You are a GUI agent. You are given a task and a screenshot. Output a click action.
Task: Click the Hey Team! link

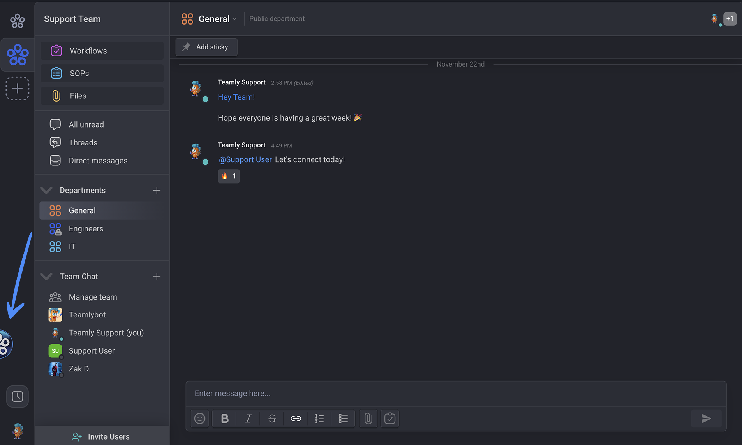[236, 97]
